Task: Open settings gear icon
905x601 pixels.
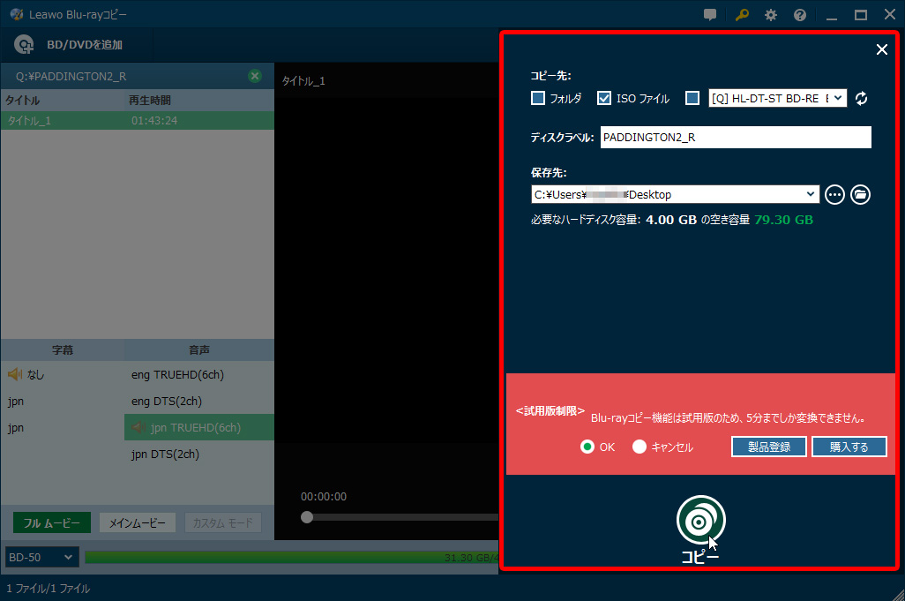Action: click(771, 15)
